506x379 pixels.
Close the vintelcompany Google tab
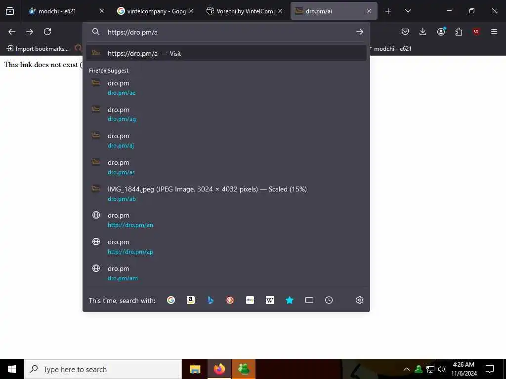click(x=191, y=11)
